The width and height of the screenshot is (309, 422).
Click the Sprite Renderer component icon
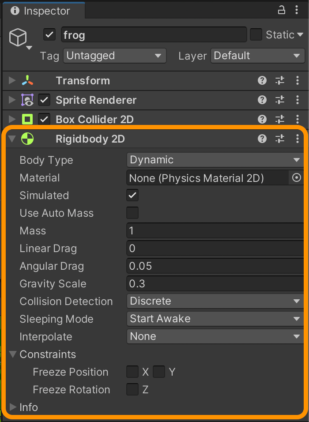(27, 100)
